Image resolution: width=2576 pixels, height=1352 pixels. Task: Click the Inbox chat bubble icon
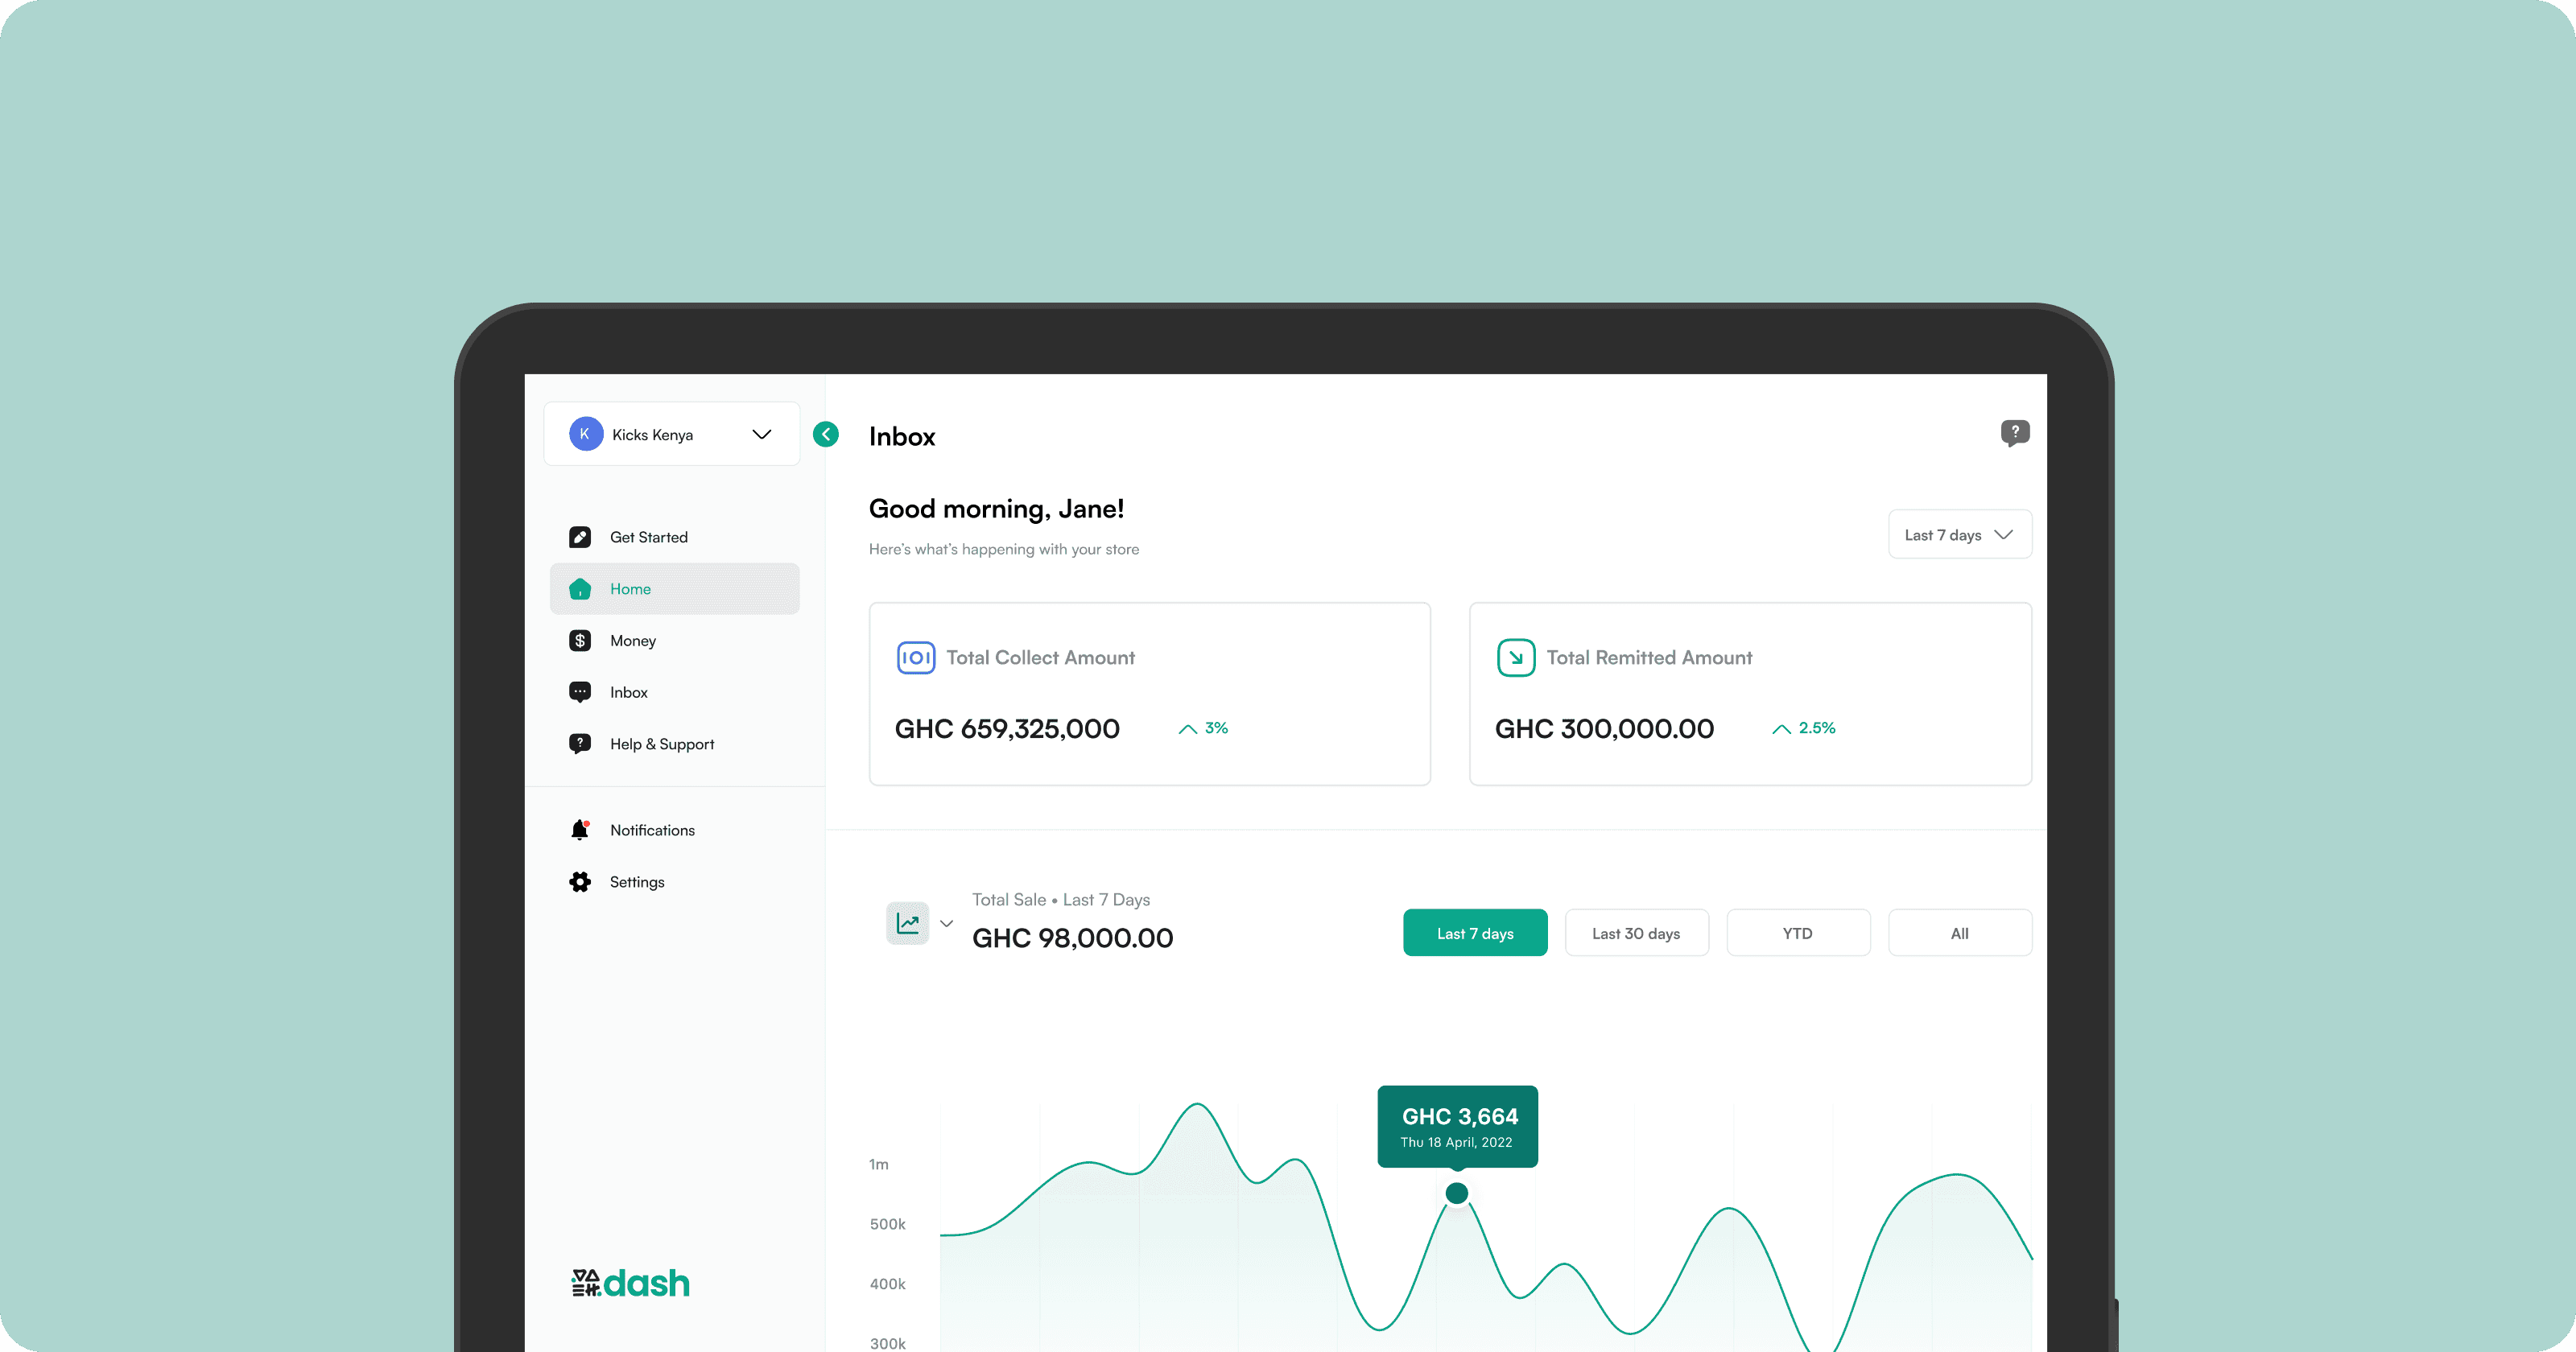point(580,692)
